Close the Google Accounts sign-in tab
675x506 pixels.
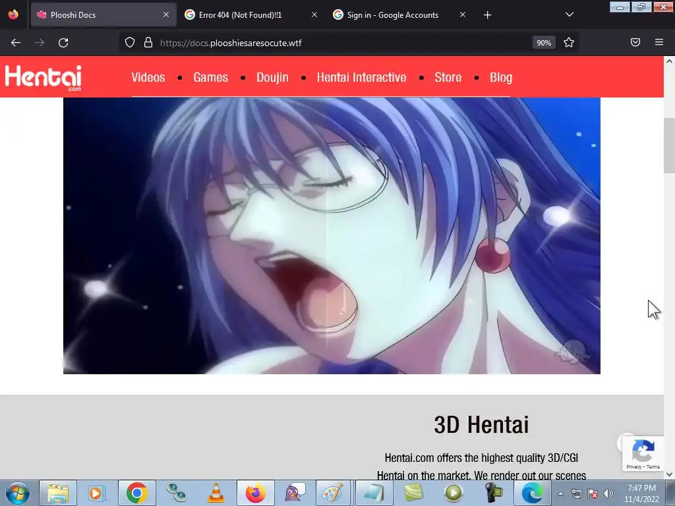tap(463, 15)
